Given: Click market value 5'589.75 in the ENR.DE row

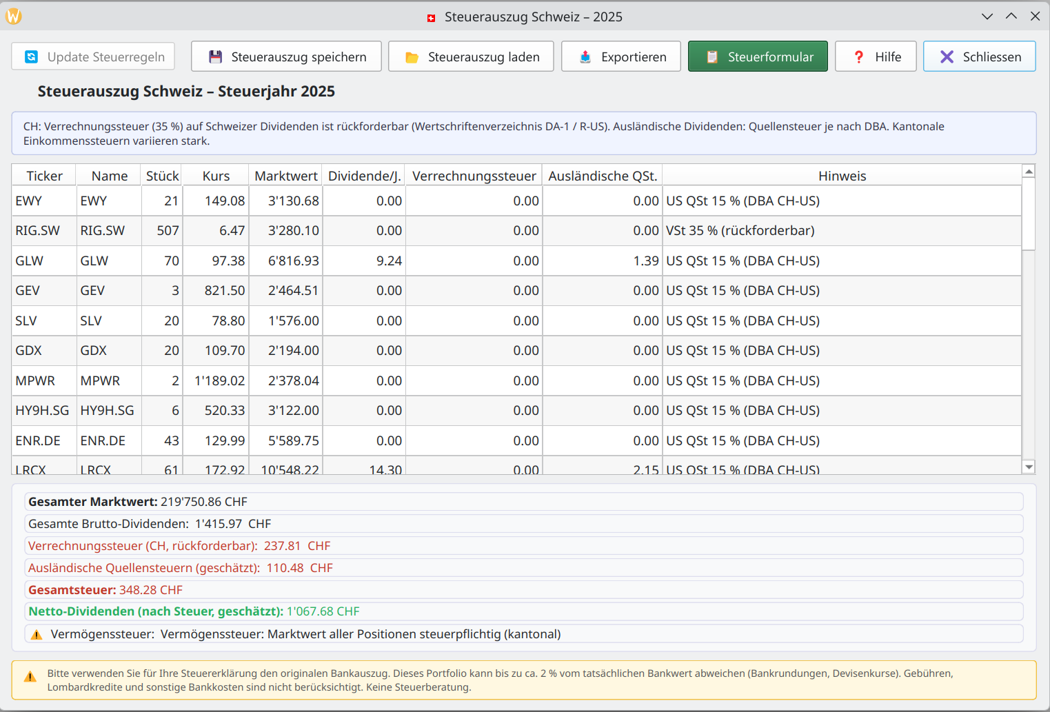Looking at the screenshot, I should 286,440.
